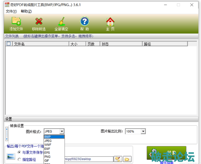Viewport: 201px width, 164px height.
Task: Choose PNG from the format dropdown list
Action: (x=48, y=157)
